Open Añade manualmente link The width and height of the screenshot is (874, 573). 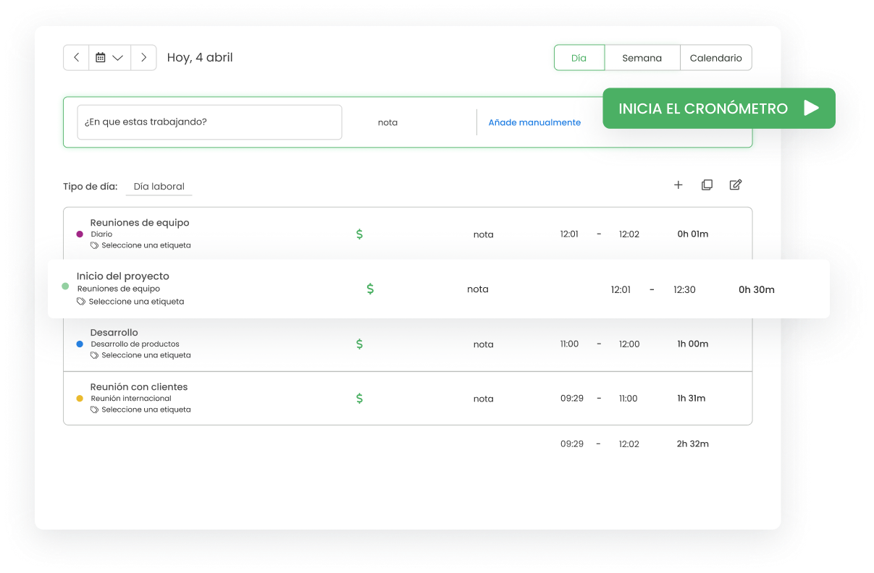pyautogui.click(x=534, y=123)
